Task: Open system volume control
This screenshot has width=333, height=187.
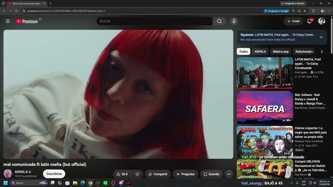Action: [315, 183]
